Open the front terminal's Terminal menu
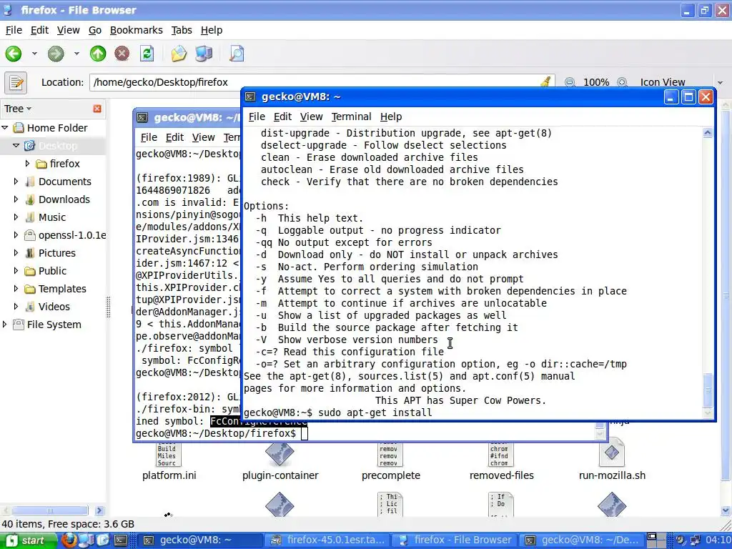The width and height of the screenshot is (732, 549). tap(351, 117)
